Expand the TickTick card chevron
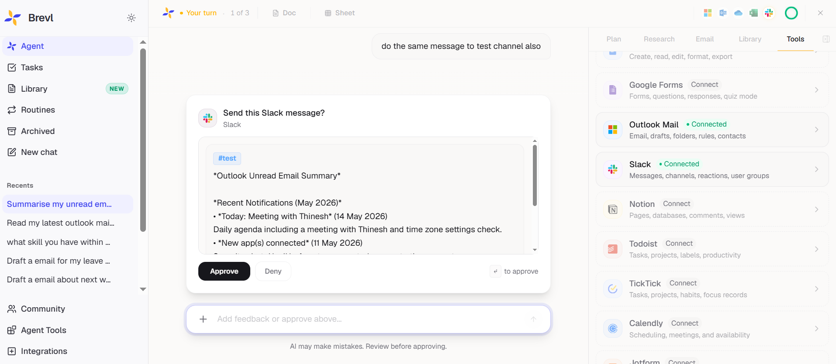836x364 pixels. (816, 289)
